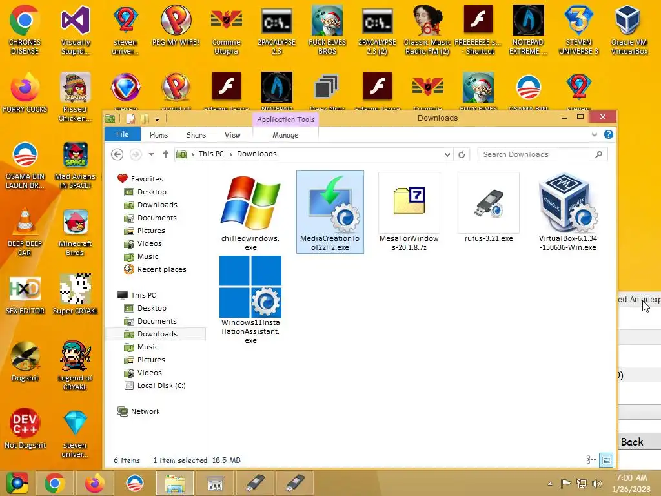Open Super CRYAKL desktop icon

coord(76,294)
